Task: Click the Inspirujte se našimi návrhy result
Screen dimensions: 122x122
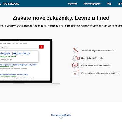Action: (14, 74)
